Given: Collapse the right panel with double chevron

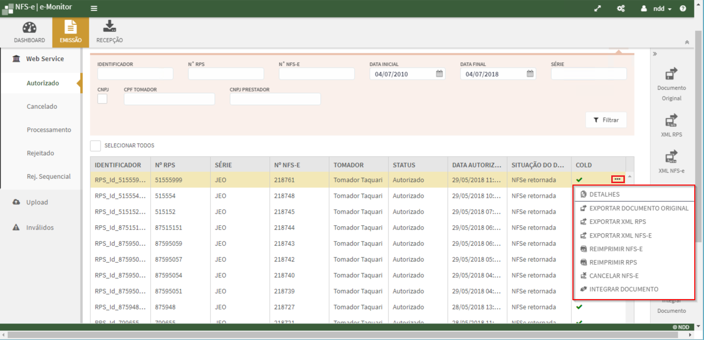Looking at the screenshot, I should pyautogui.click(x=654, y=54).
